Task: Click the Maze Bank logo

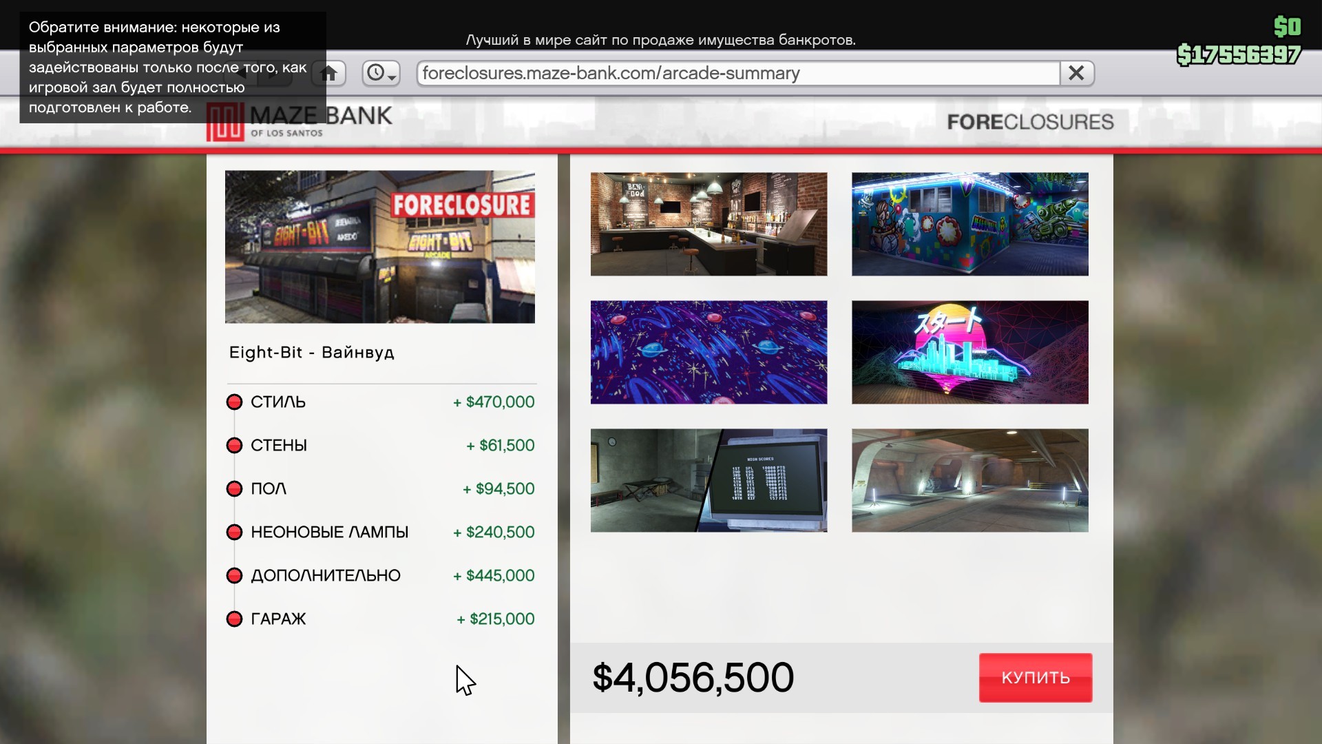Action: pyautogui.click(x=300, y=122)
